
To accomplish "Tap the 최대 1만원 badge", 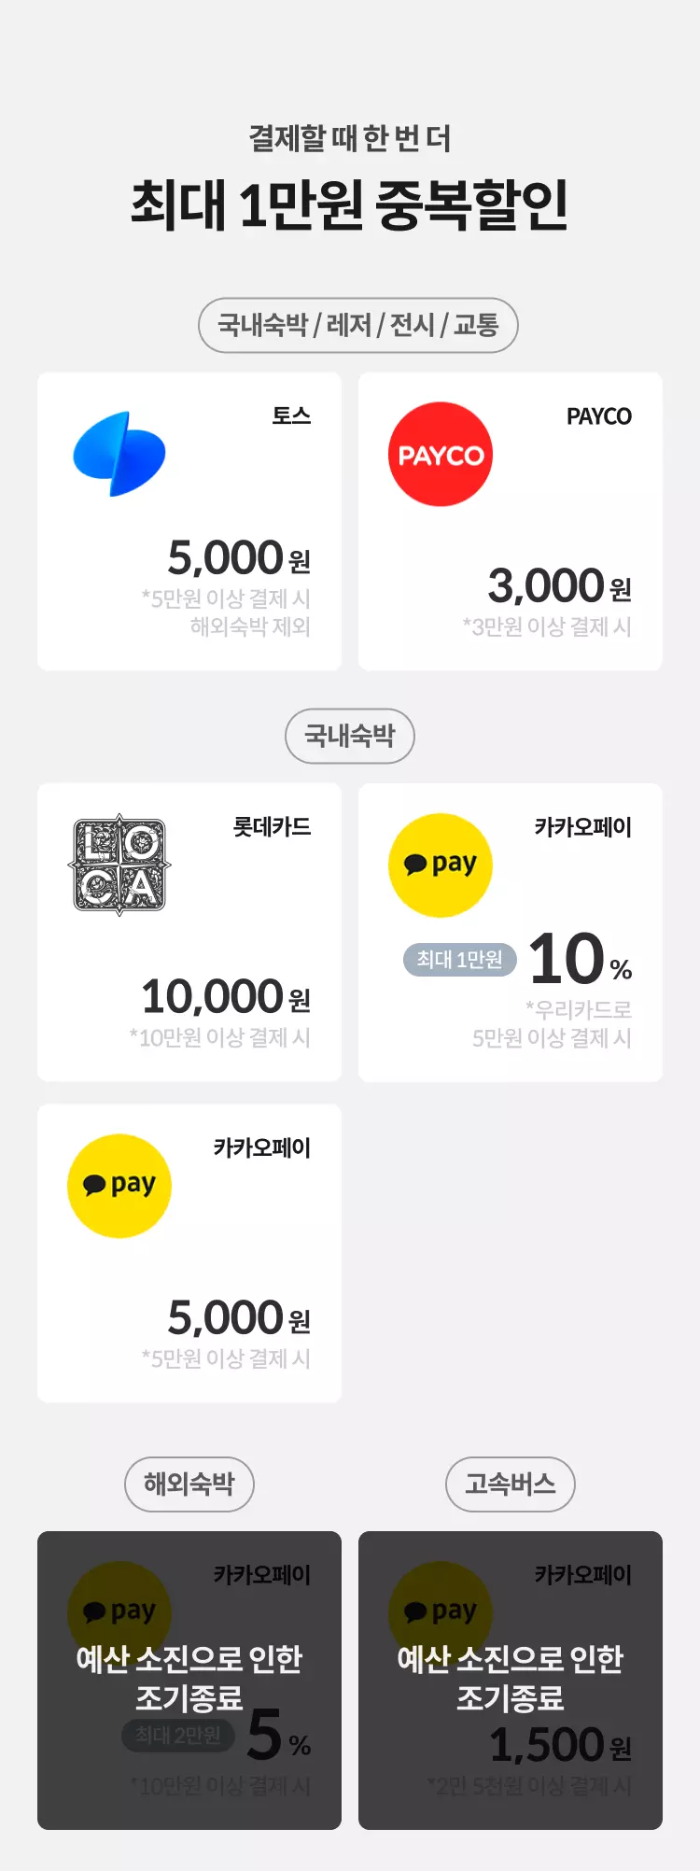I will (x=460, y=960).
